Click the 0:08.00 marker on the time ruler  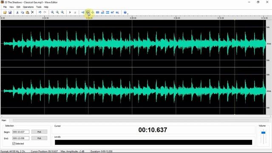pyautogui.click(x=177, y=18)
